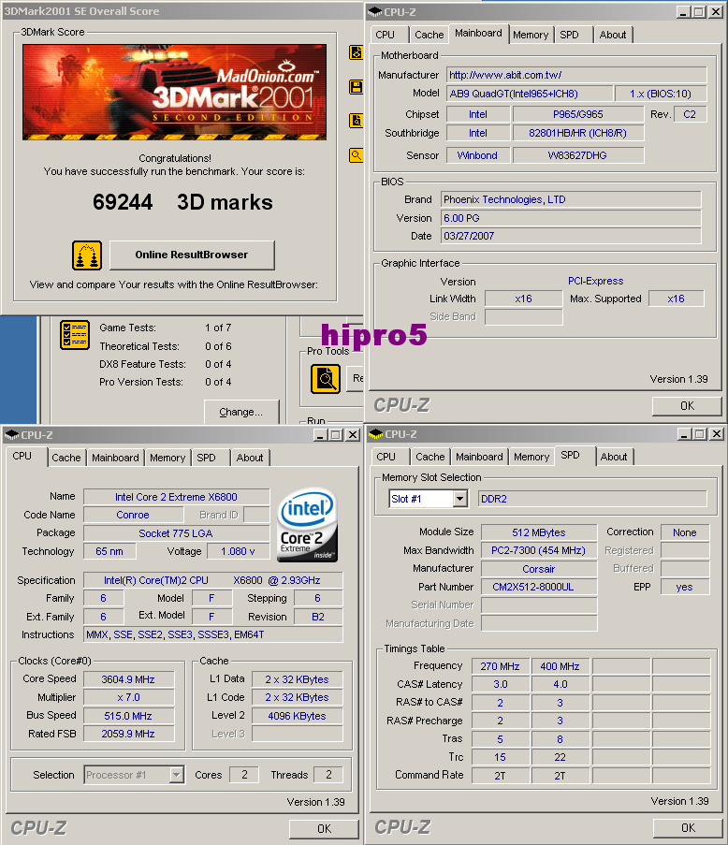Click the W83627DHG sensor field

coord(578,155)
